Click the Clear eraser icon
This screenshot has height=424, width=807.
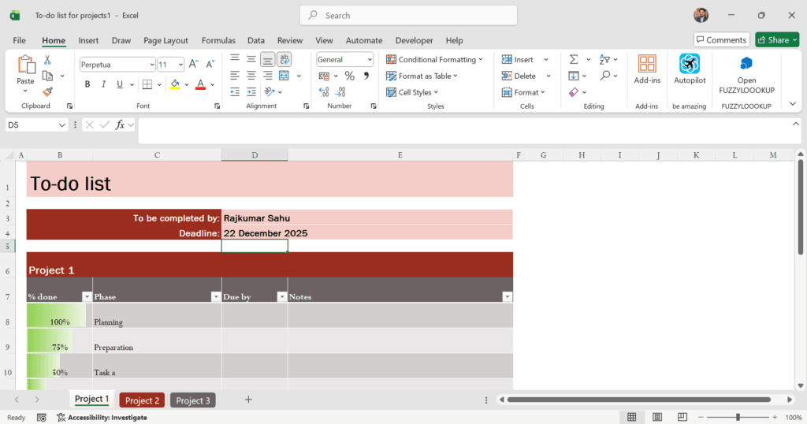tap(574, 92)
